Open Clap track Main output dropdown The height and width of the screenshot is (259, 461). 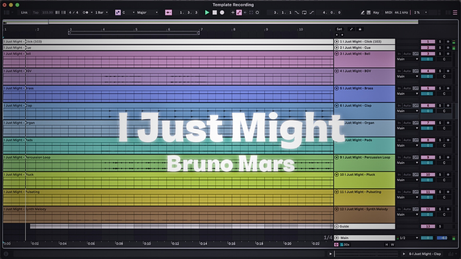(407, 111)
